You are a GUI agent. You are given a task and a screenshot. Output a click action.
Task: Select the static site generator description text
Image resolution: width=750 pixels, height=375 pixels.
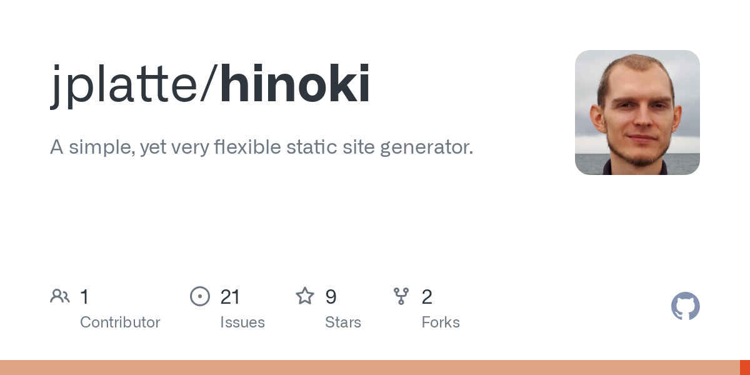[x=261, y=147]
